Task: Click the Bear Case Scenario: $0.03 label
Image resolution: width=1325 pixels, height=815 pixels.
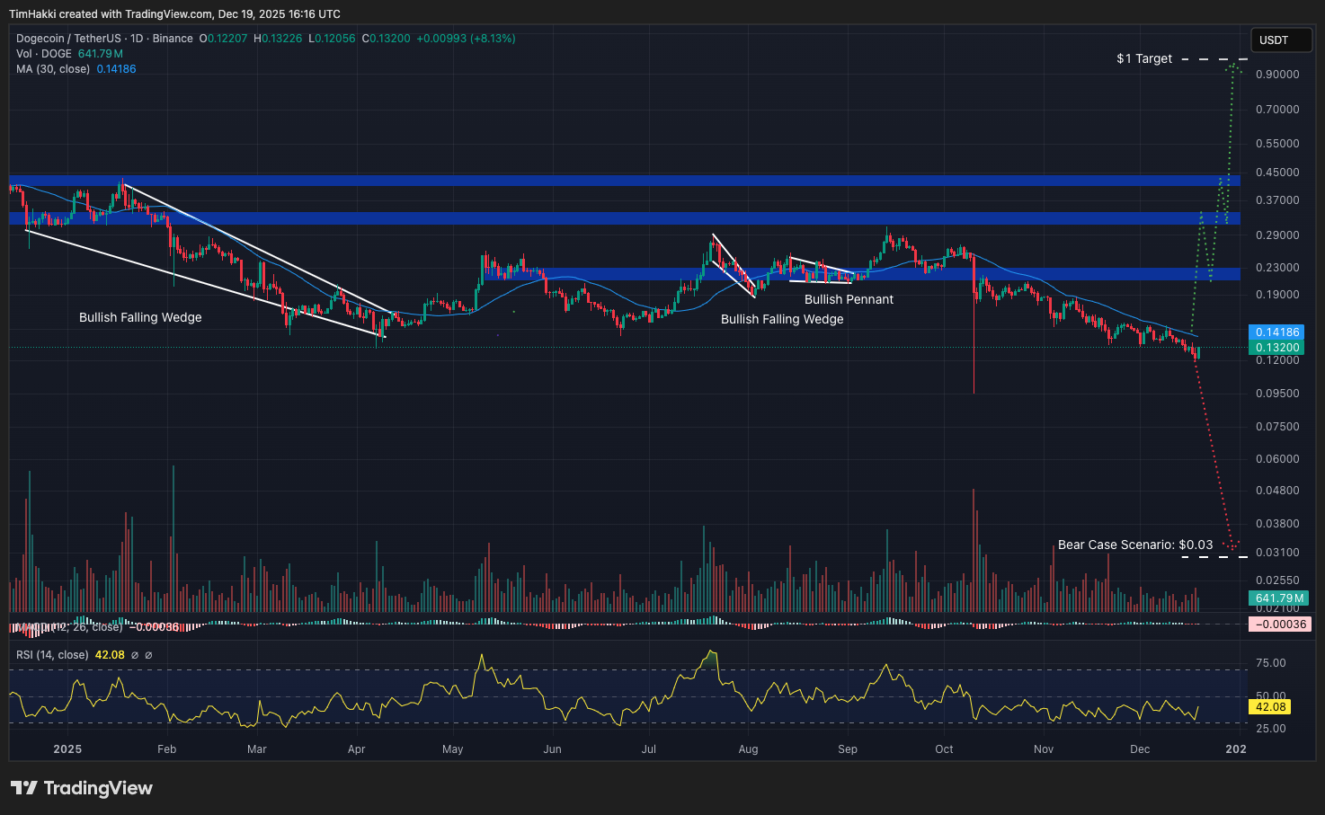Action: coord(1134,545)
